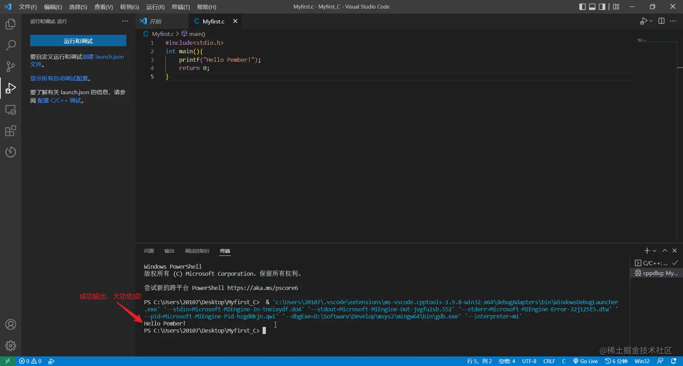
Task: Toggle the secondary side bar visibility
Action: [602, 7]
